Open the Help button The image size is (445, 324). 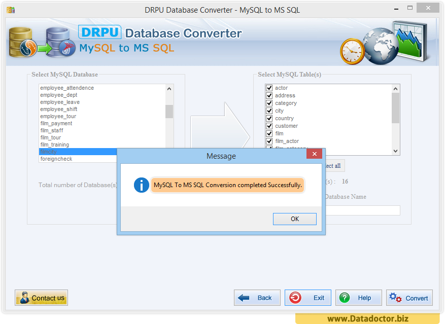tap(359, 298)
